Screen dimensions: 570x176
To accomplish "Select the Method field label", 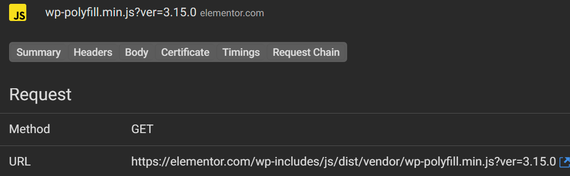I will [30, 129].
